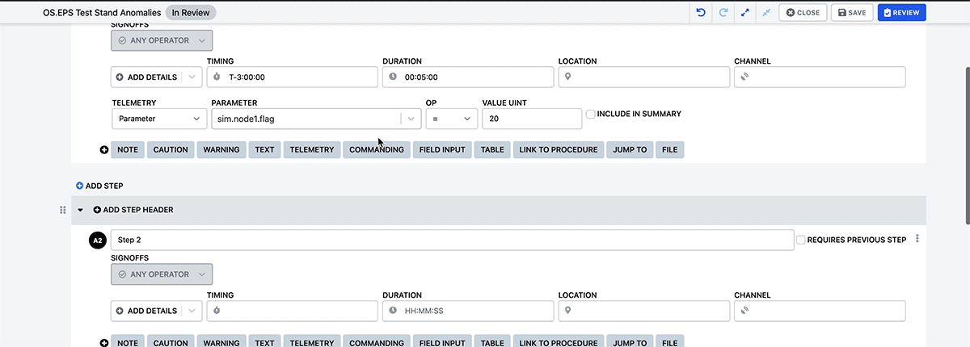Click Step 2's empty Timing field

tap(293, 311)
